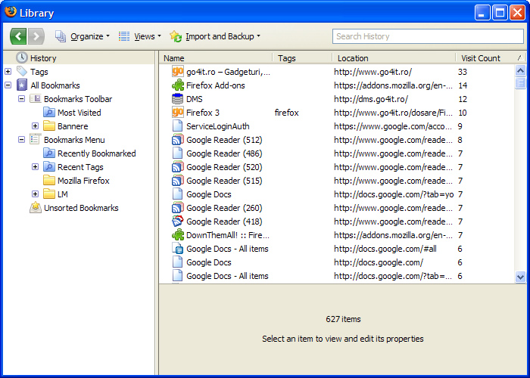Sort by the Visit Count column header

485,58
